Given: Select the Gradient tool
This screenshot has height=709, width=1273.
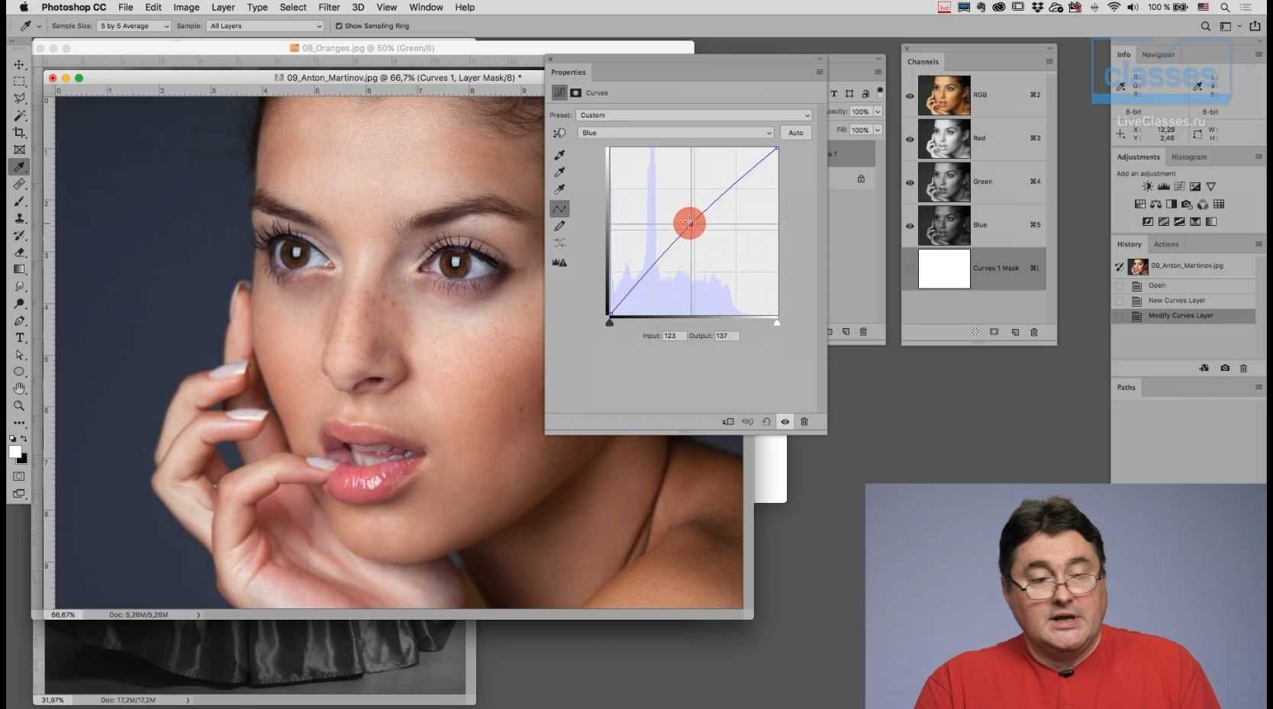Looking at the screenshot, I should [x=20, y=269].
